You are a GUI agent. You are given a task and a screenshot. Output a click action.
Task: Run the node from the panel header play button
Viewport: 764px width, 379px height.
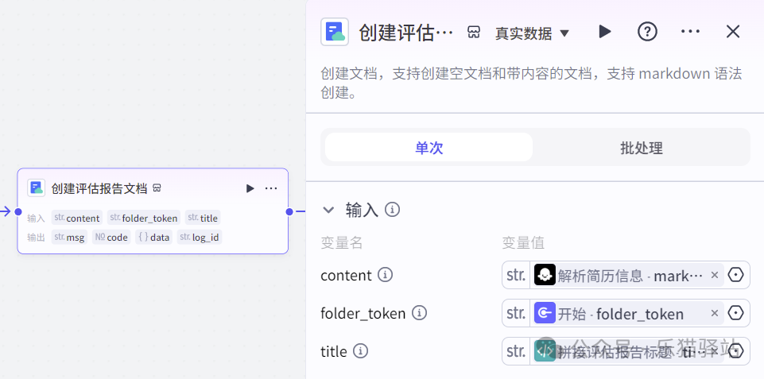pyautogui.click(x=605, y=32)
